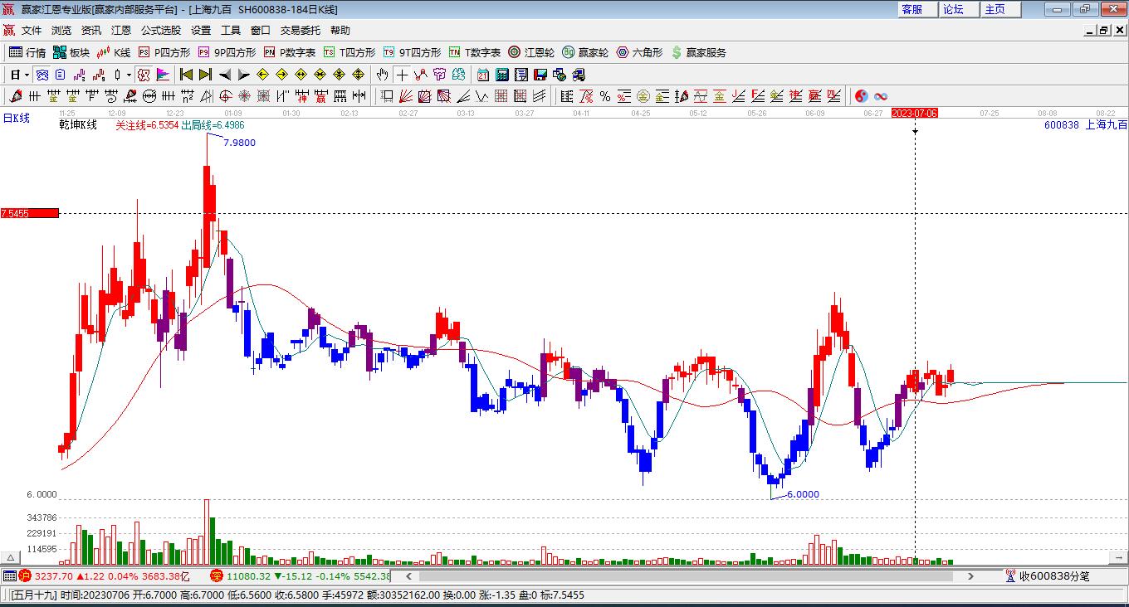Open the 公式选股 menu
The width and height of the screenshot is (1129, 607).
click(161, 31)
